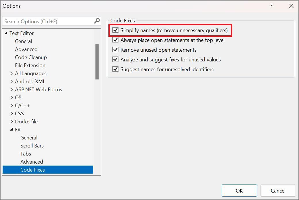
Task: Expand the C# settings node
Action: [11, 97]
